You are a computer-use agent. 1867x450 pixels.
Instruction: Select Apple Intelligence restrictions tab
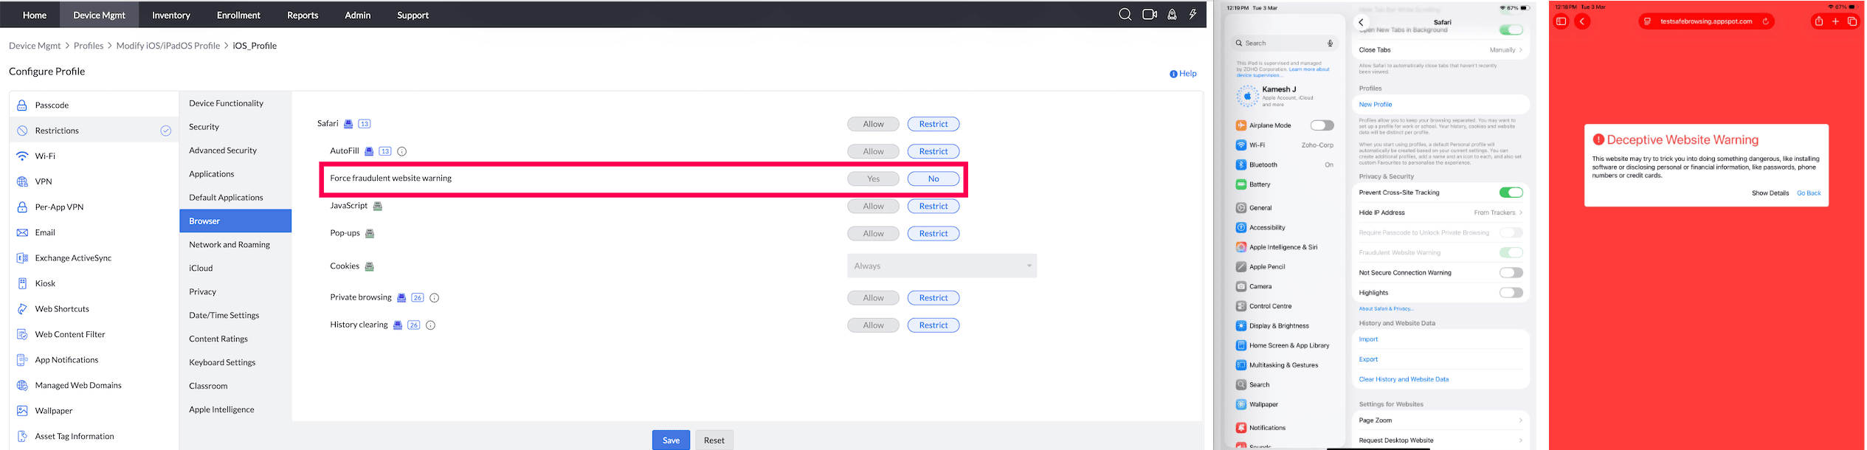(235, 409)
